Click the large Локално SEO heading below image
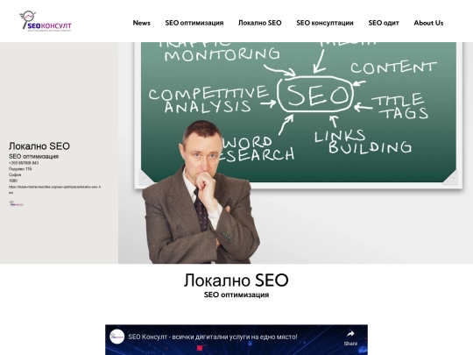The height and width of the screenshot is (355, 473). point(236,280)
